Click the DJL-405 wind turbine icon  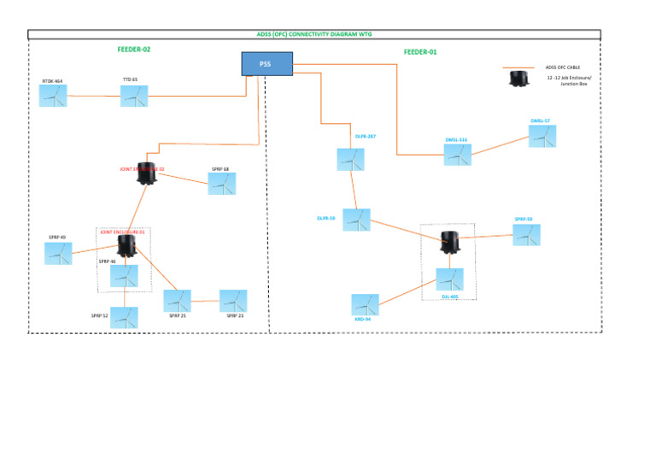coord(450,279)
